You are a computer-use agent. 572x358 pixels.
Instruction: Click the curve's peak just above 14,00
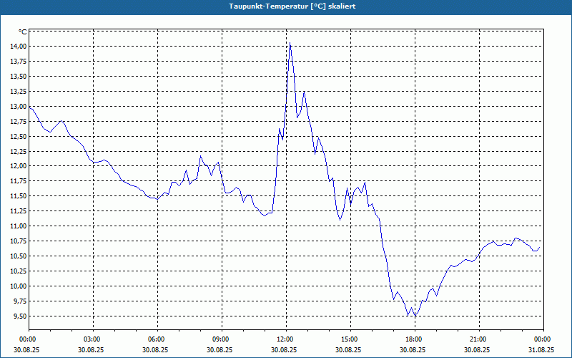pyautogui.click(x=290, y=43)
